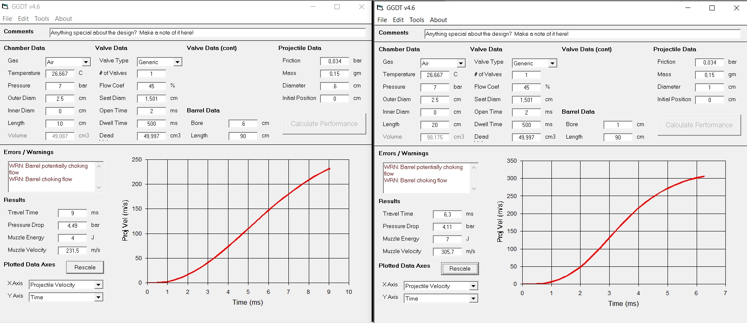Maximize the right GGDT window
The image size is (747, 323).
(712, 8)
